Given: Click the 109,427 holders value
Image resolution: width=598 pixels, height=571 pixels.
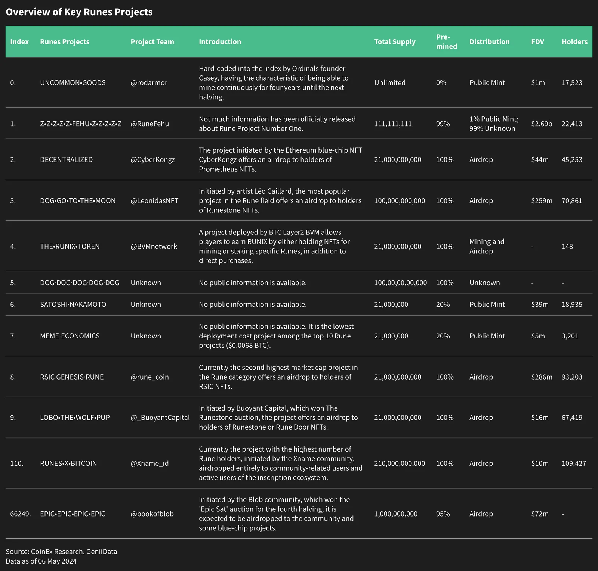Looking at the screenshot, I should [x=574, y=463].
